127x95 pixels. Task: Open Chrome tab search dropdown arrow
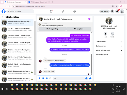coord(2,2)
